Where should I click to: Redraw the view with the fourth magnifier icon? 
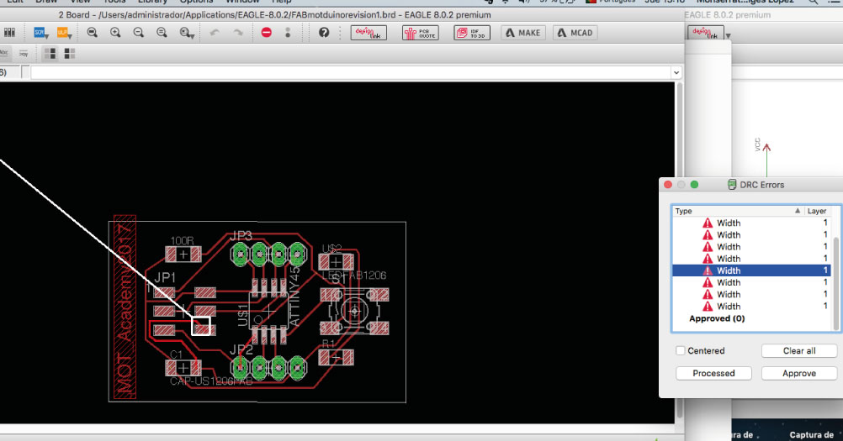coord(162,33)
